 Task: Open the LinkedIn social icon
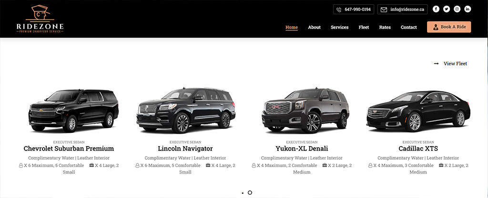click(x=468, y=9)
